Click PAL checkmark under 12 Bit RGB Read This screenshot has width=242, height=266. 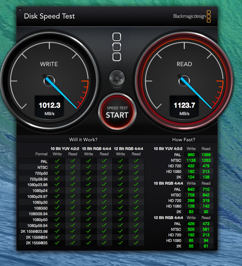pos(136,161)
